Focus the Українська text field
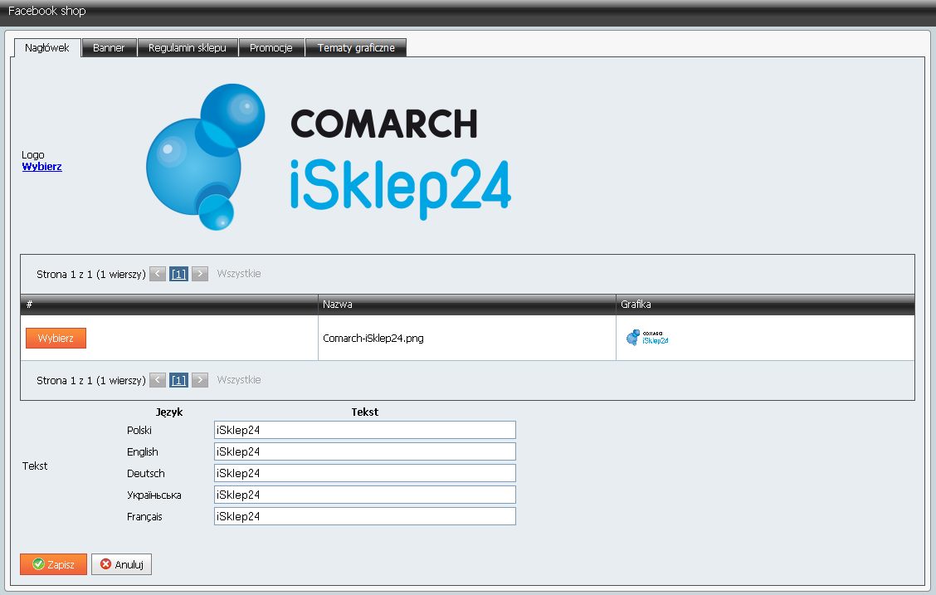 point(365,495)
